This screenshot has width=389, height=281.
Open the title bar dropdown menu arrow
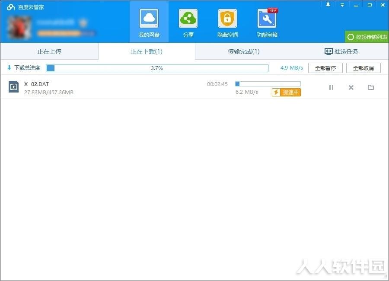pyautogui.click(x=342, y=5)
